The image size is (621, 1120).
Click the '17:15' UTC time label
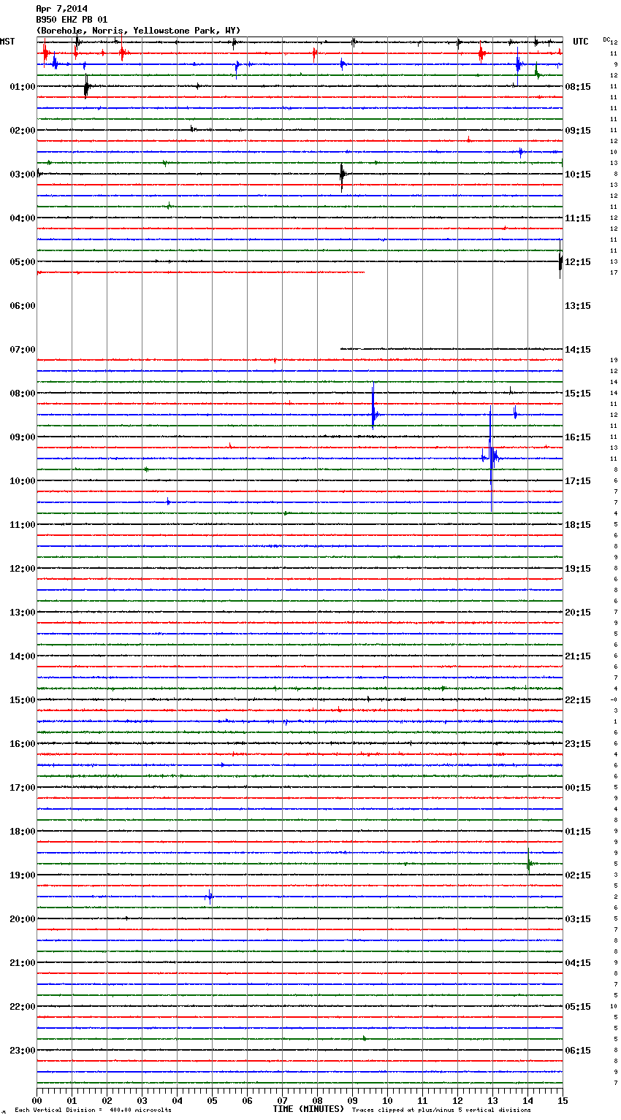click(578, 481)
